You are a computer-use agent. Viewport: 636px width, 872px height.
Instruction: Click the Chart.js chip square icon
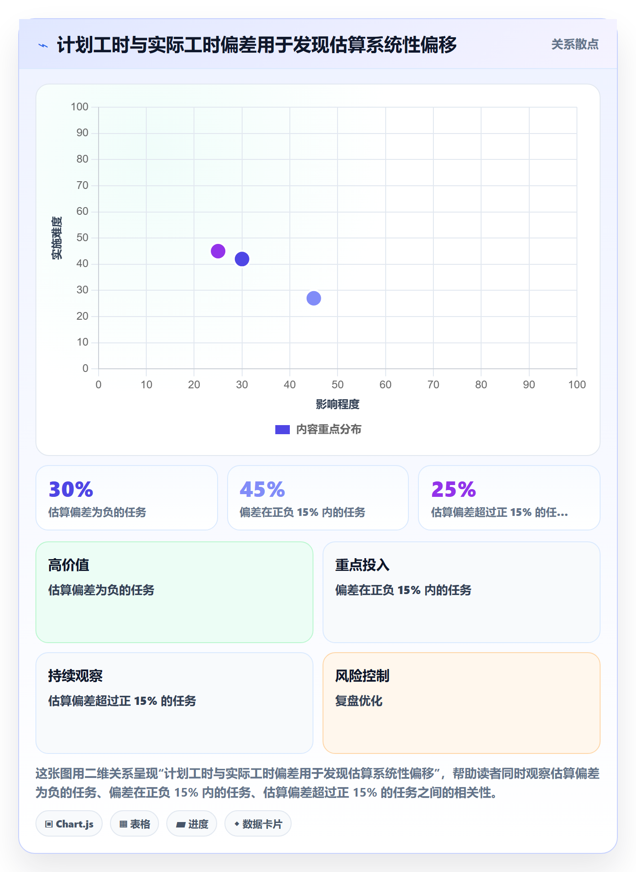click(49, 824)
